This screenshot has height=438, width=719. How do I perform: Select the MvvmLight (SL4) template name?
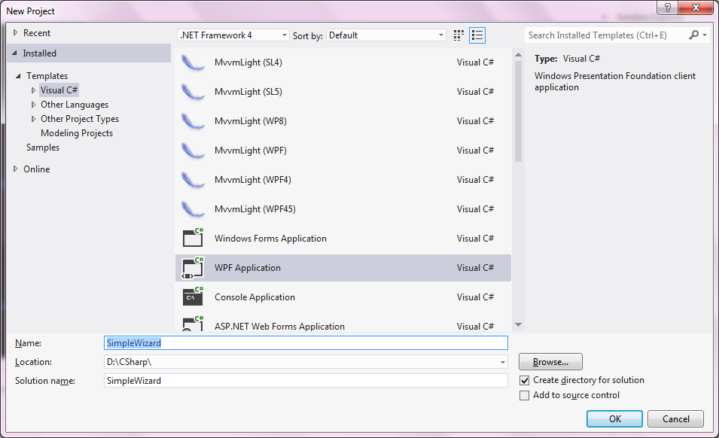click(248, 62)
